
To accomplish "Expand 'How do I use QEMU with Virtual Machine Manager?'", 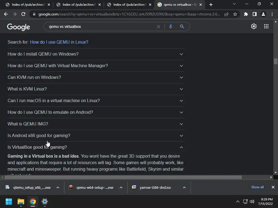I will (x=96, y=66).
